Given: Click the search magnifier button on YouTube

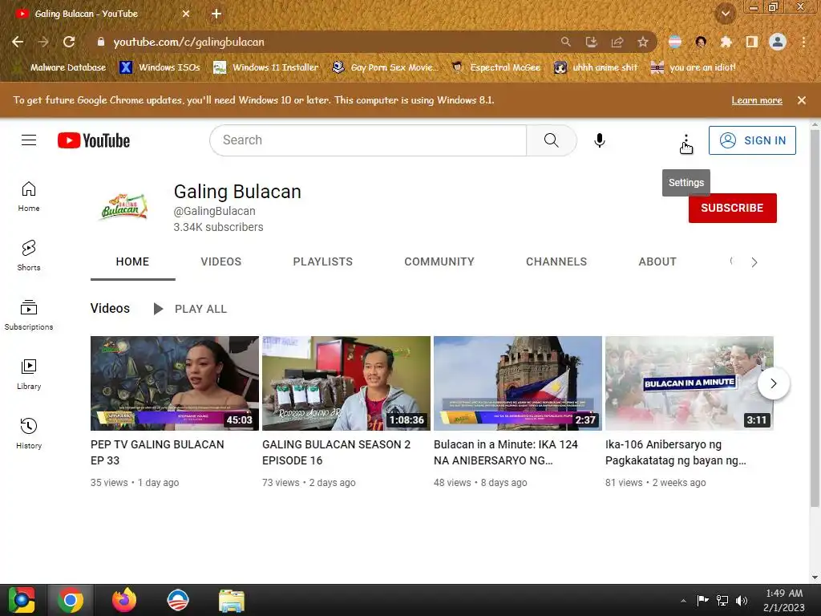Looking at the screenshot, I should coord(552,140).
